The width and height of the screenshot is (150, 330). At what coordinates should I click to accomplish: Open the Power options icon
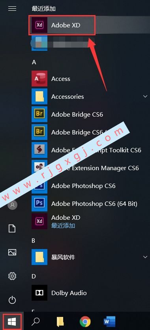[12, 300]
